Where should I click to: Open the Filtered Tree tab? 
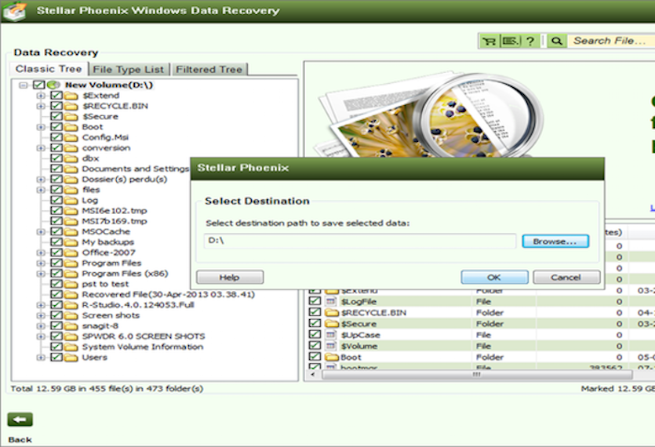[x=209, y=69]
